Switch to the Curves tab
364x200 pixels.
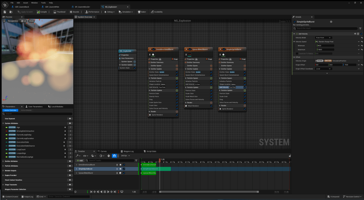(x=102, y=151)
